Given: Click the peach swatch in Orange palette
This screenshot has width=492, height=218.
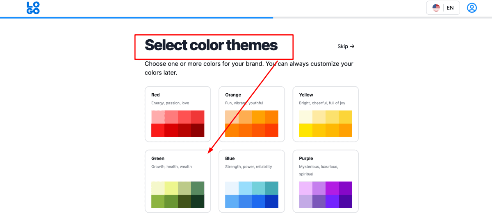Looking at the screenshot, I should click(x=232, y=117).
